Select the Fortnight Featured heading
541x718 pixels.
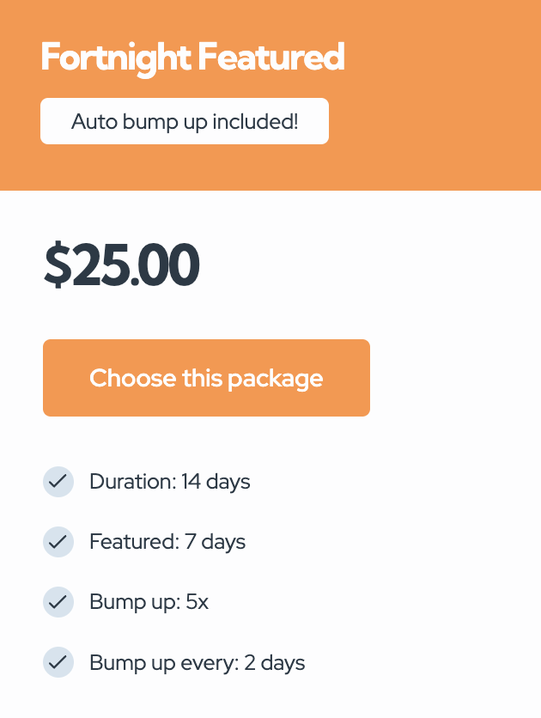click(192, 58)
